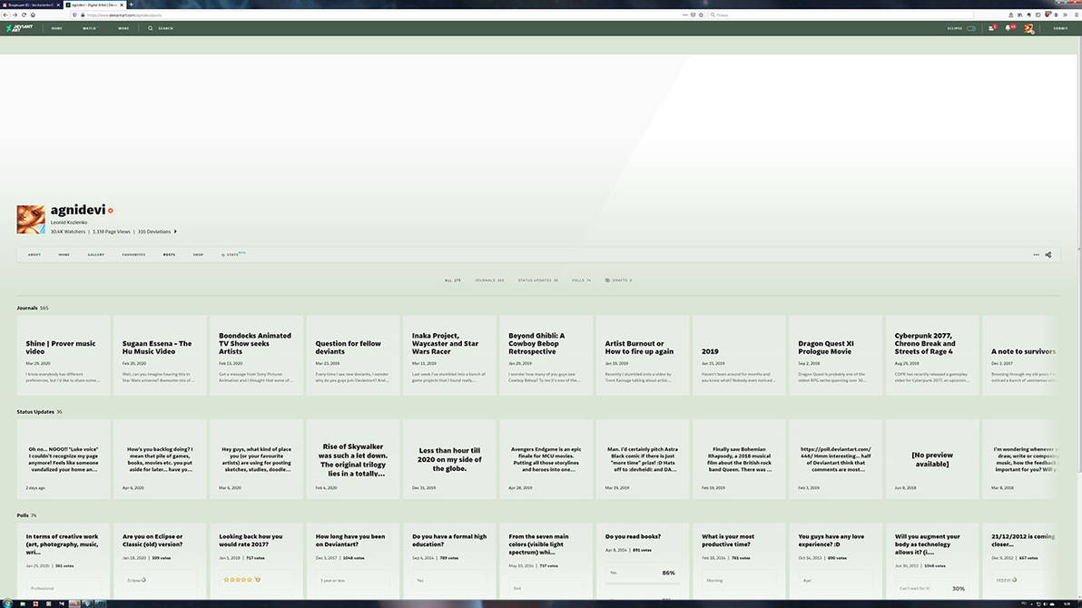Filter posts by Status Updates 36
This screenshot has height=608, width=1082.
pos(538,280)
